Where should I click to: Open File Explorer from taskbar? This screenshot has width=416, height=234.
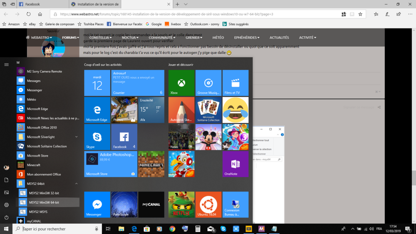tap(121, 229)
